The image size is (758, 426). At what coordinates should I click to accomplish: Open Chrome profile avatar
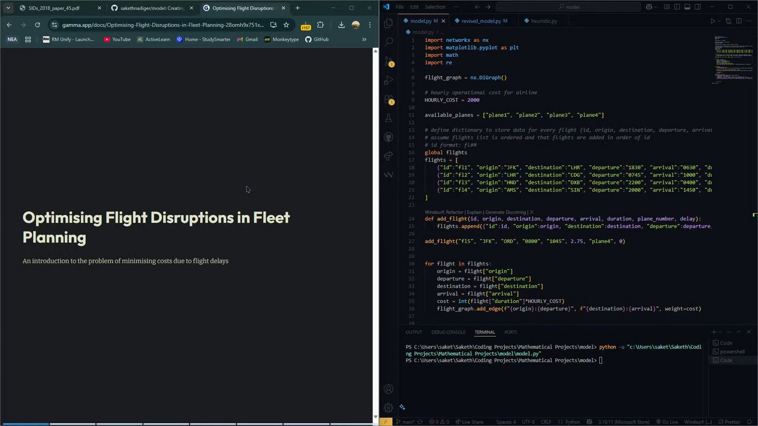point(355,25)
